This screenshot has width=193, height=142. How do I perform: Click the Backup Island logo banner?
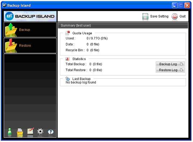30,16
